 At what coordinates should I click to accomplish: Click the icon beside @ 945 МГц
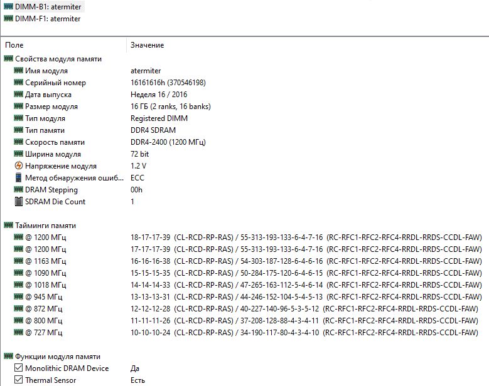coord(18,296)
